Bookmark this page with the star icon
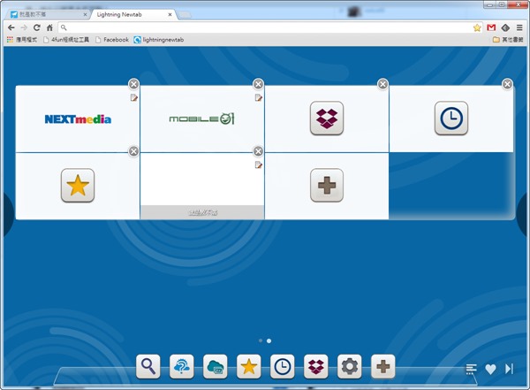The width and height of the screenshot is (530, 390). tap(477, 27)
